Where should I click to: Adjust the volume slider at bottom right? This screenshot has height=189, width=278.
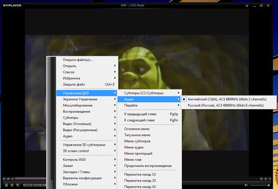(260, 185)
